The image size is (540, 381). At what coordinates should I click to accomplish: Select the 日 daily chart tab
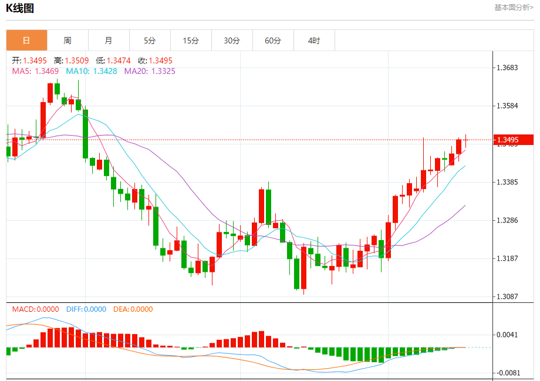point(26,41)
